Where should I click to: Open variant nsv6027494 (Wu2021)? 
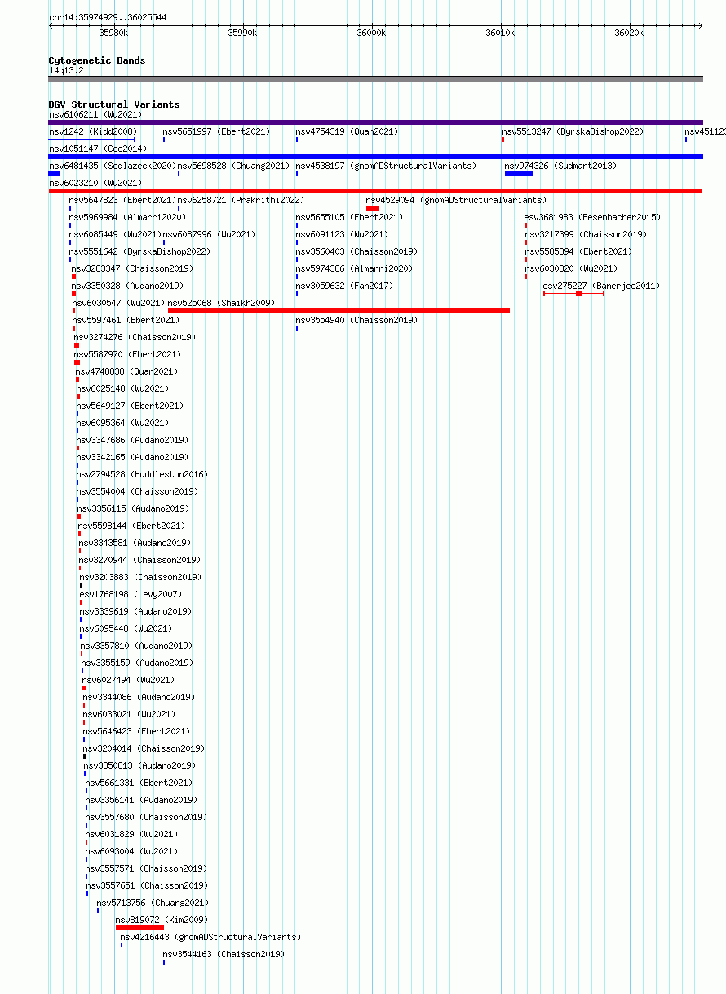(128, 680)
